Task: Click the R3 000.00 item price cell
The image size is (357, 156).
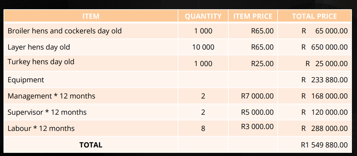Action: (x=257, y=126)
